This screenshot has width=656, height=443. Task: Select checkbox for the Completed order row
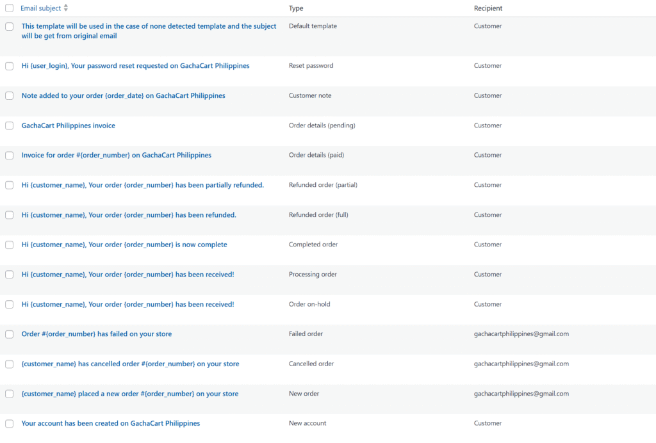(9, 245)
